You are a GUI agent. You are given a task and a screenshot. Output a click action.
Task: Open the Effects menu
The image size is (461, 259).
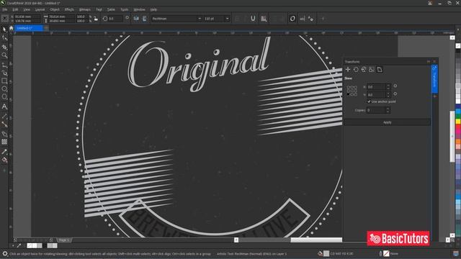click(69, 9)
